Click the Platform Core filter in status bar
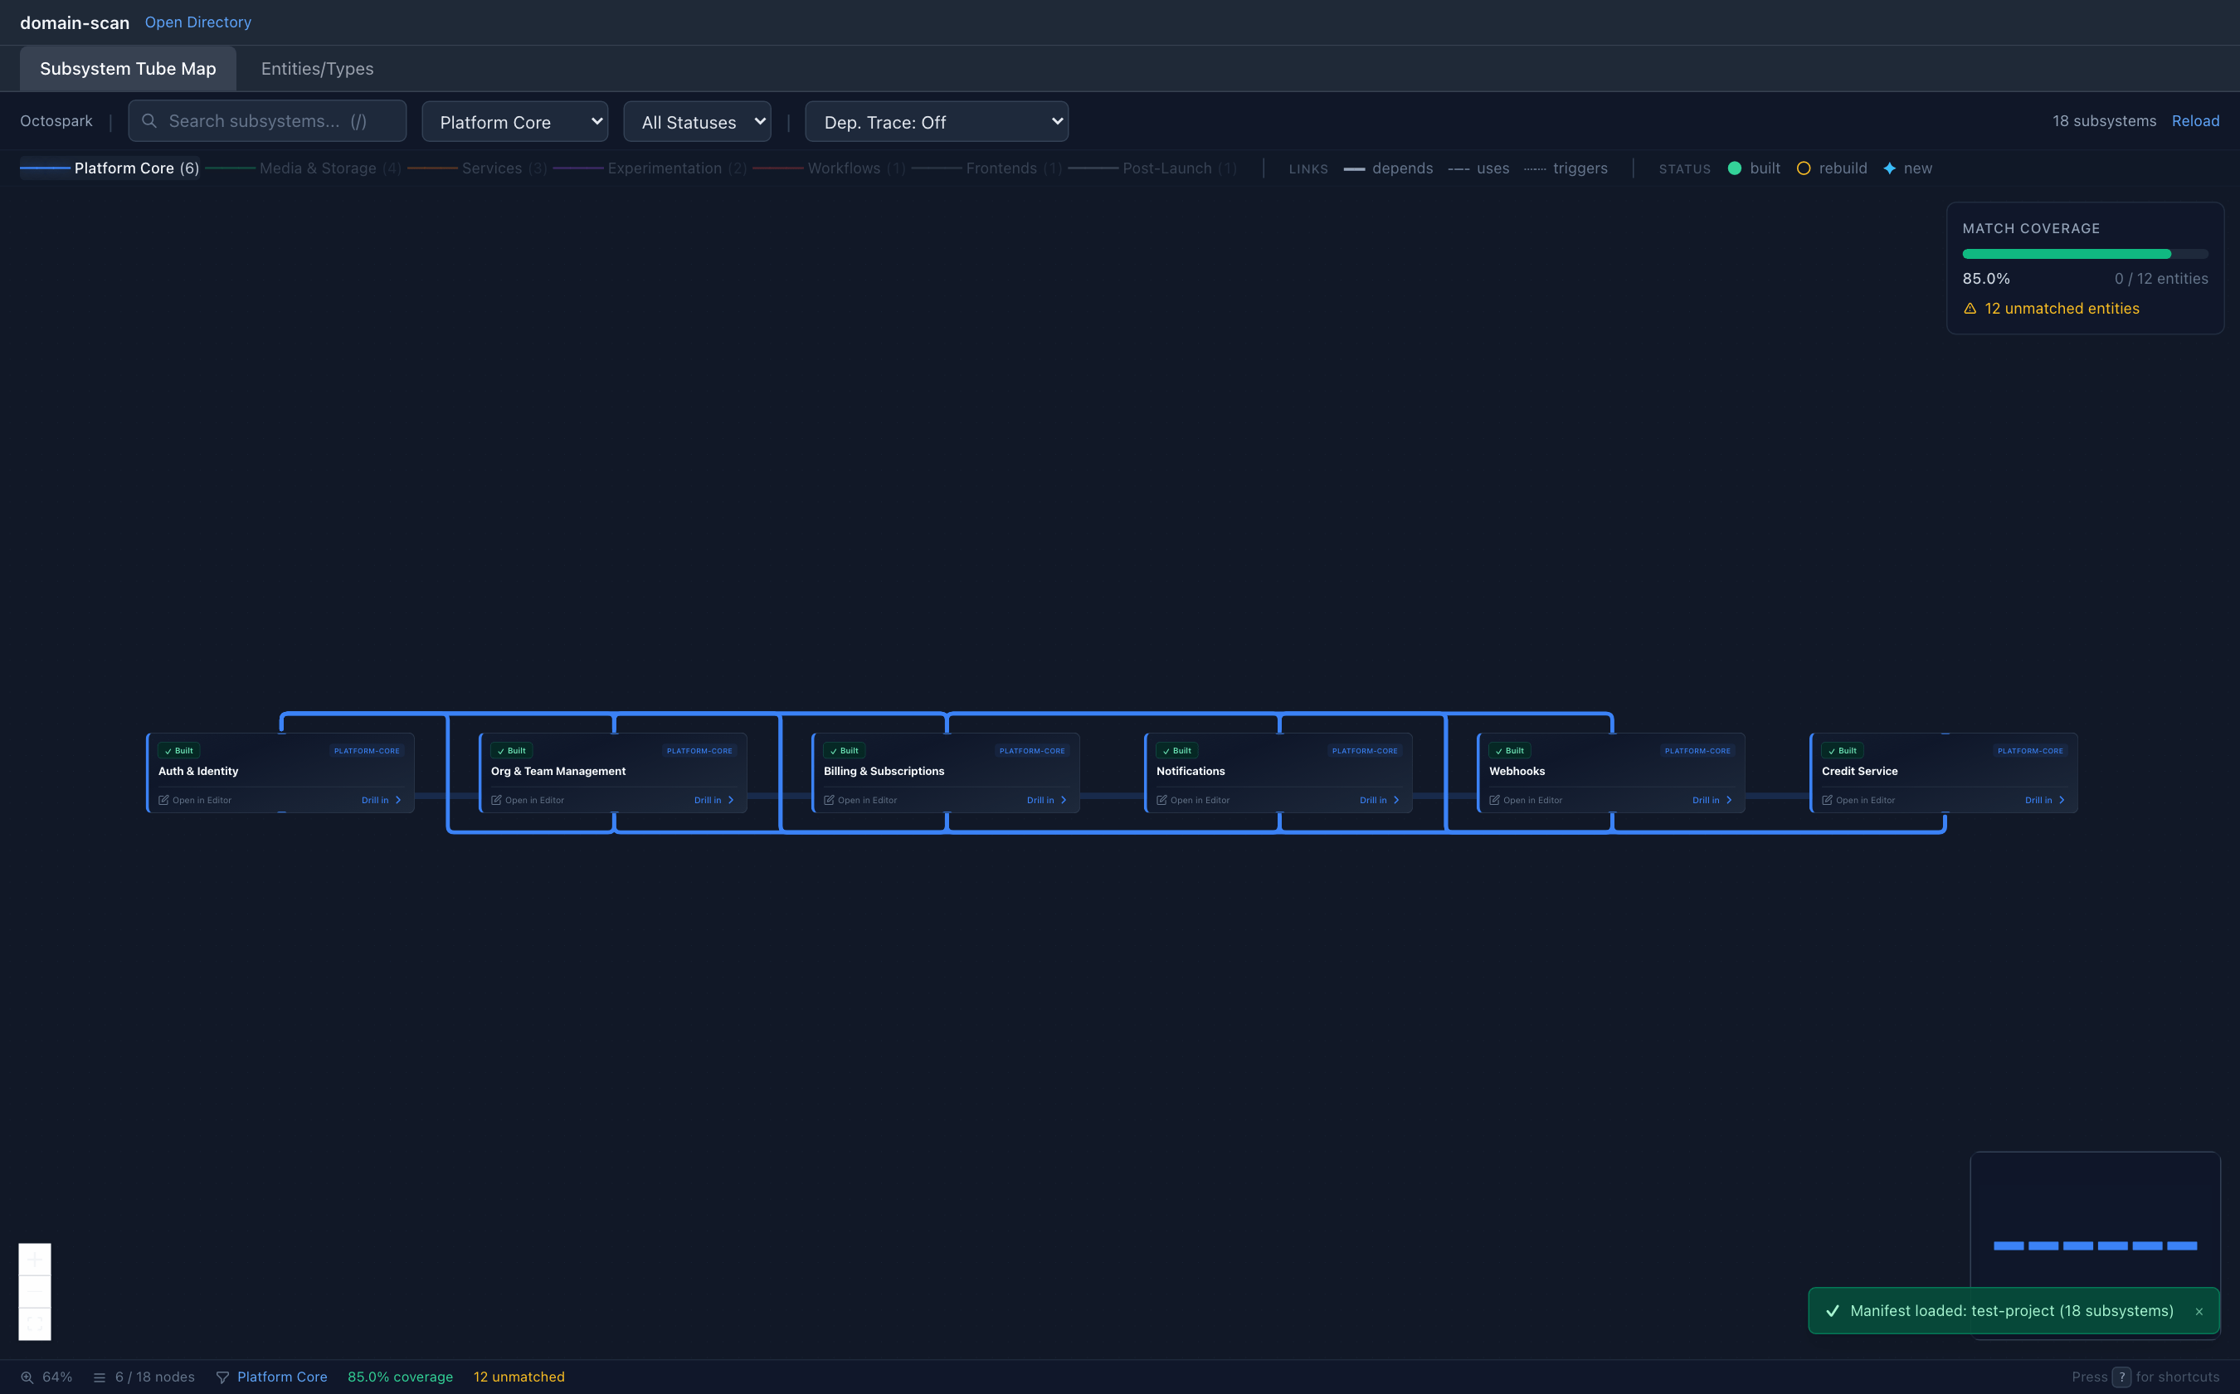The height and width of the screenshot is (1394, 2240). coord(282,1377)
